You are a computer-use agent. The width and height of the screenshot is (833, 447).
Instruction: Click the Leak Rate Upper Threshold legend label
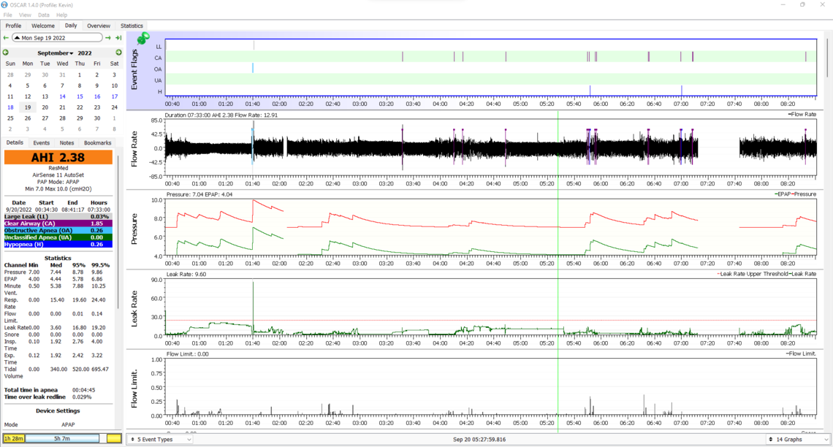753,274
